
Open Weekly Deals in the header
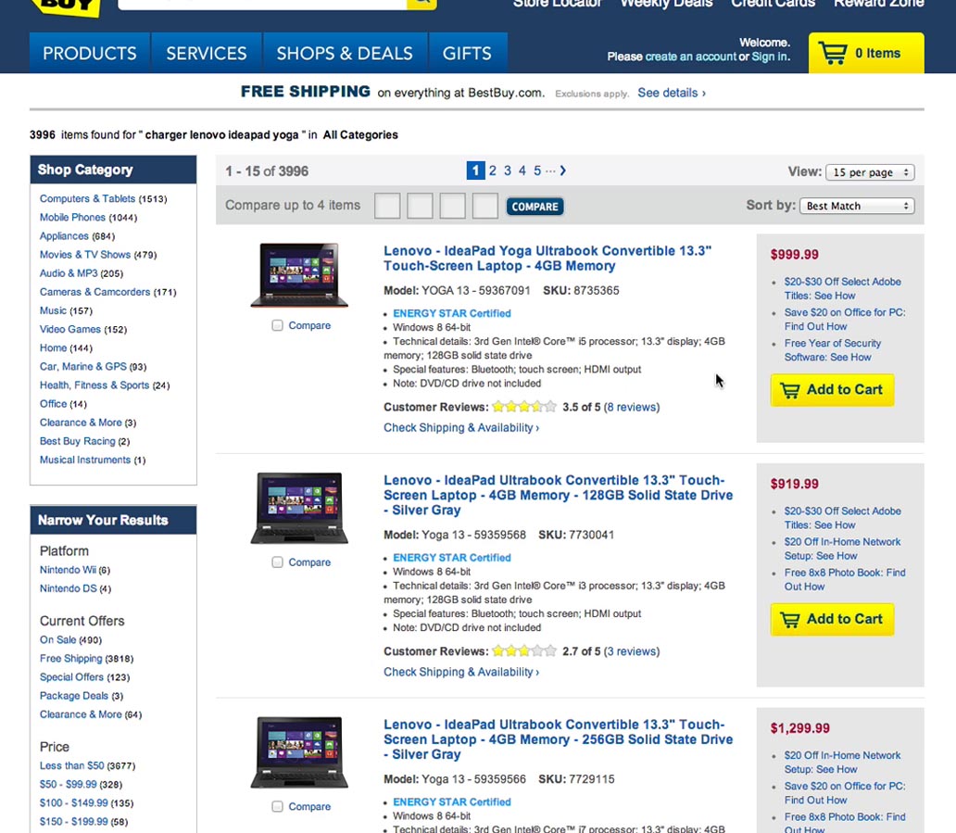point(666,5)
